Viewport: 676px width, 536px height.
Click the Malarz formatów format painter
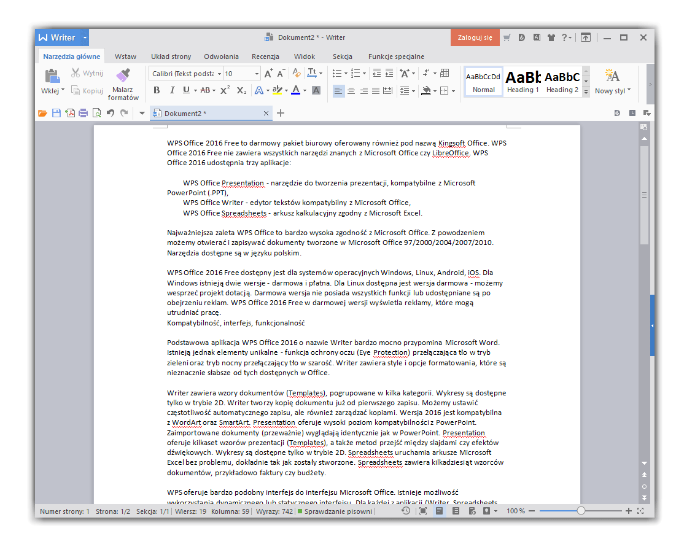coord(123,85)
